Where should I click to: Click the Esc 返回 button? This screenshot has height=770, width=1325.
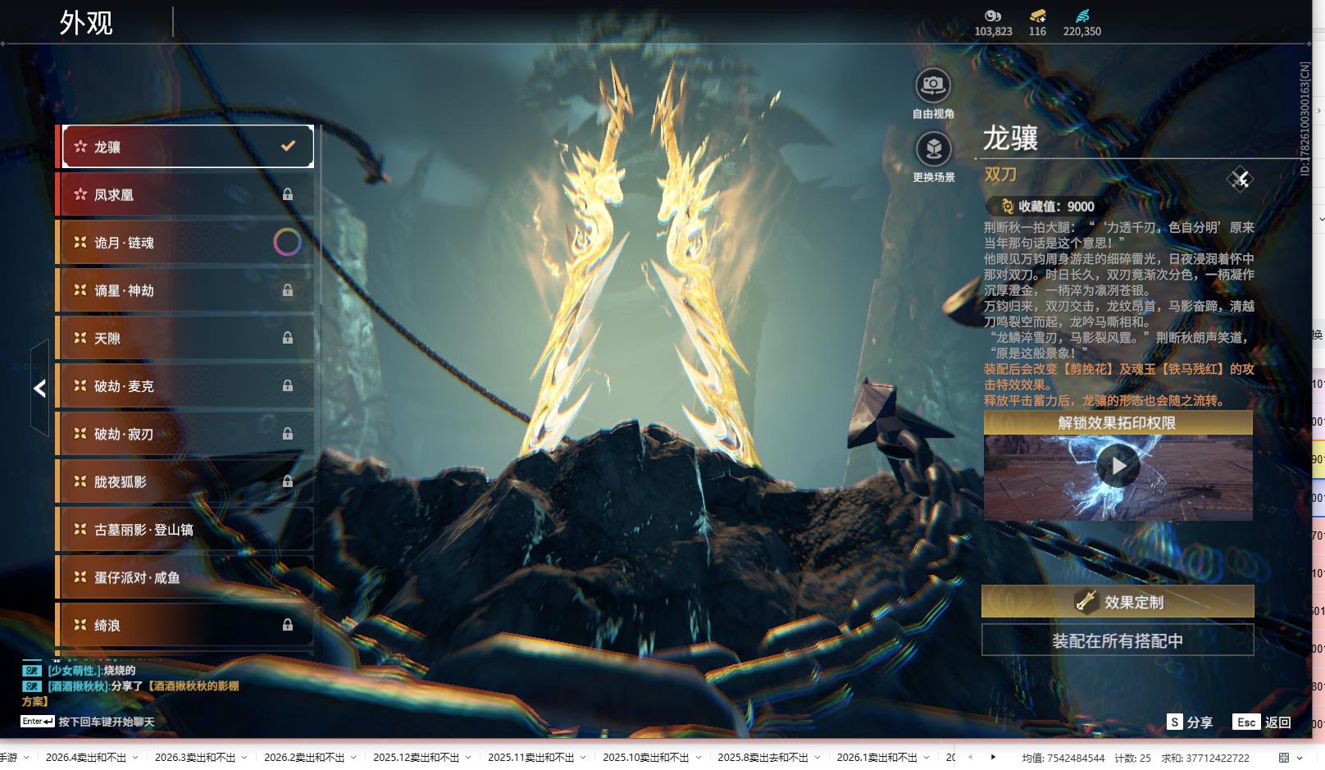(x=1262, y=722)
